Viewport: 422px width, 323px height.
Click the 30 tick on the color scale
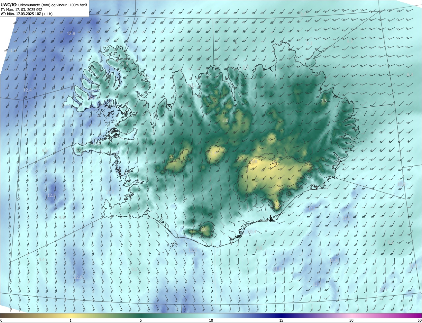tap(351, 321)
